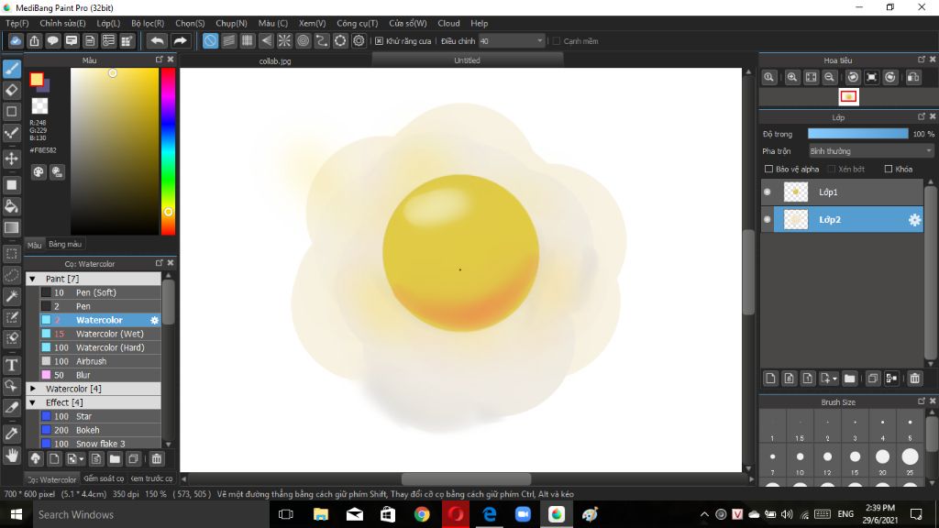
Task: Zoom in using navigator magnifier plus
Action: pyautogui.click(x=792, y=77)
